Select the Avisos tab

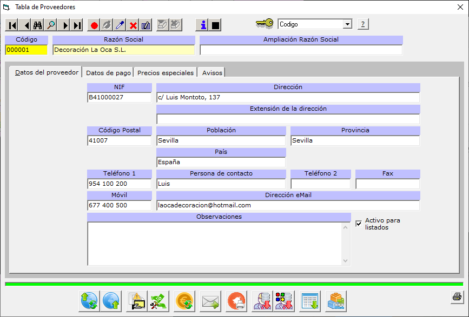click(x=212, y=73)
